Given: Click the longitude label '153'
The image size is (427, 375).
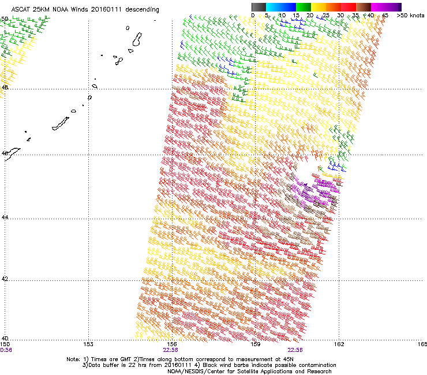Looking at the screenshot, I should 88,344.
